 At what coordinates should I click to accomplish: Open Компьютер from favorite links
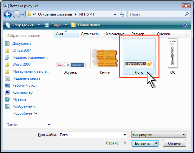[x=23, y=92]
